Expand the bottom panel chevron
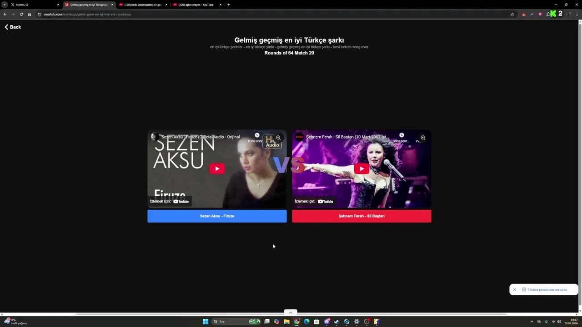This screenshot has height=327, width=582. coord(291,312)
